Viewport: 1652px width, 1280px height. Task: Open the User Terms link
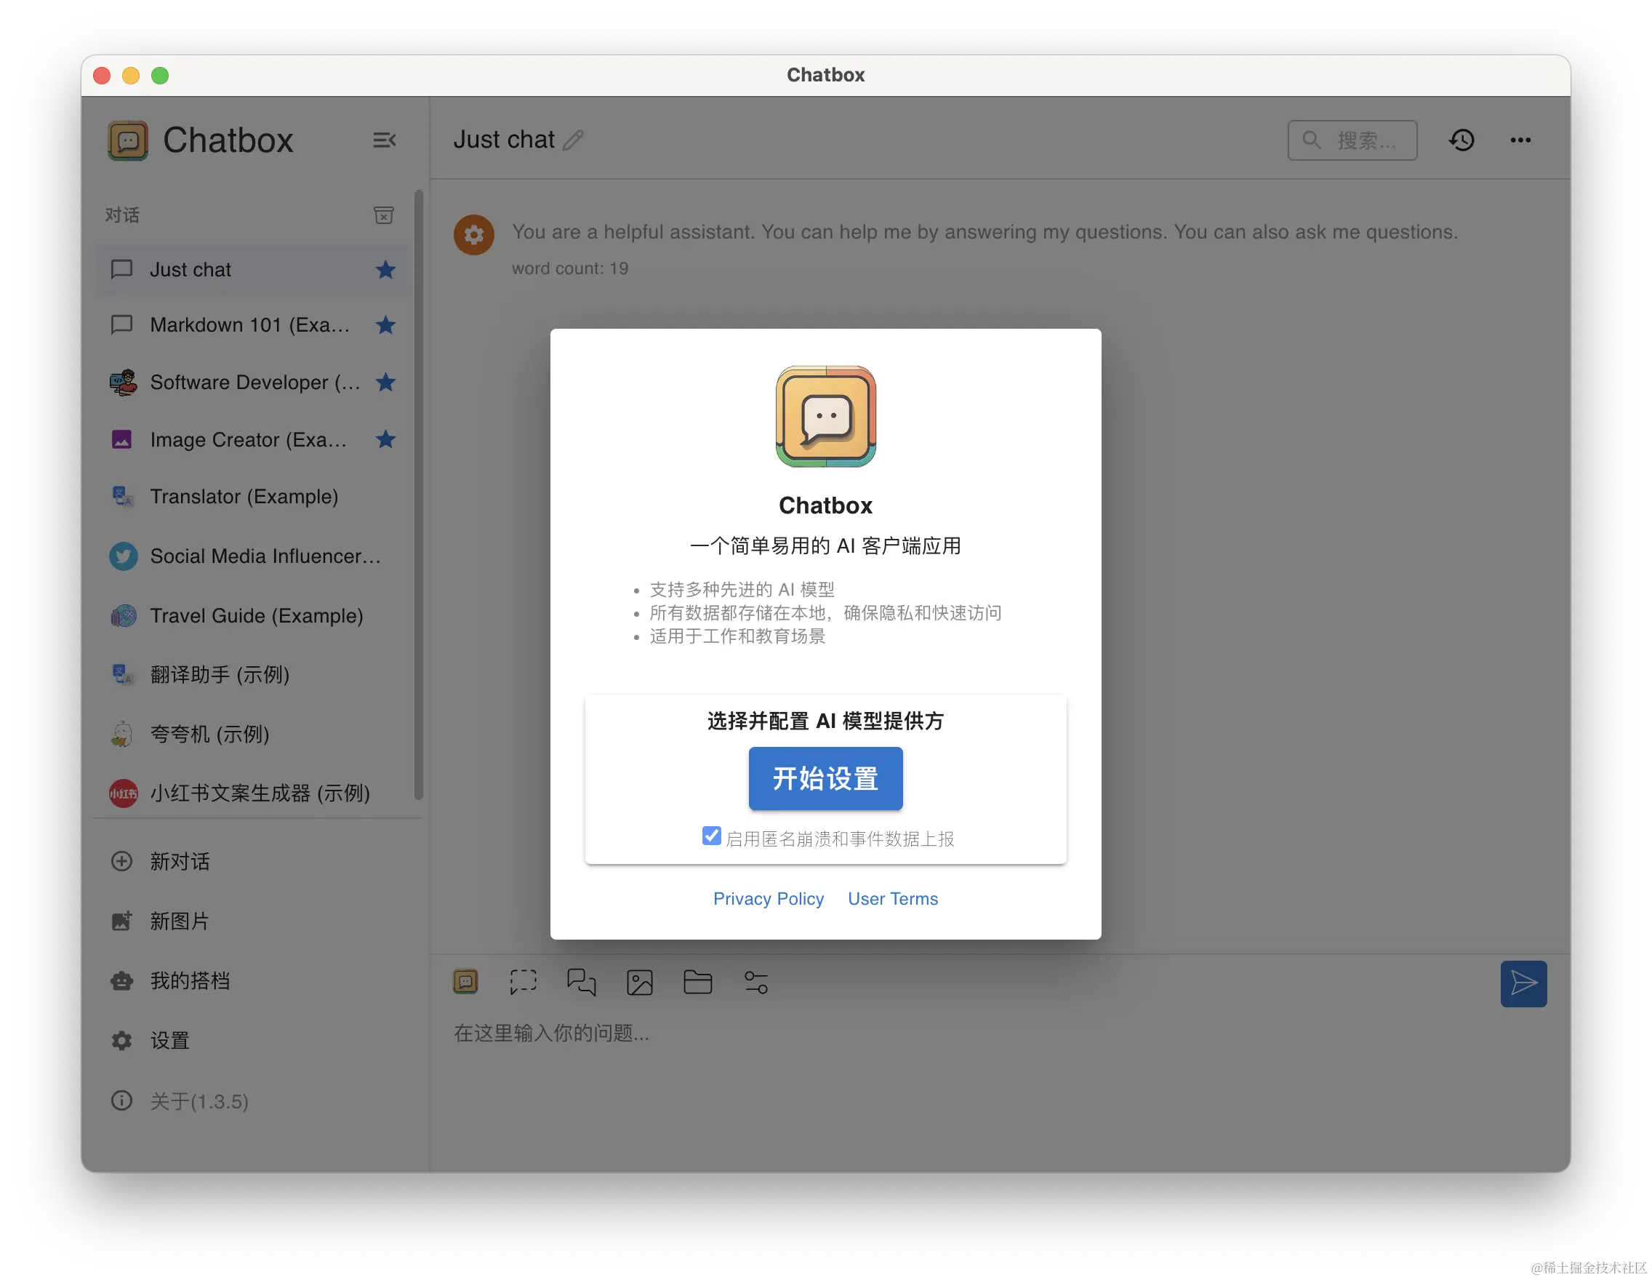tap(893, 899)
